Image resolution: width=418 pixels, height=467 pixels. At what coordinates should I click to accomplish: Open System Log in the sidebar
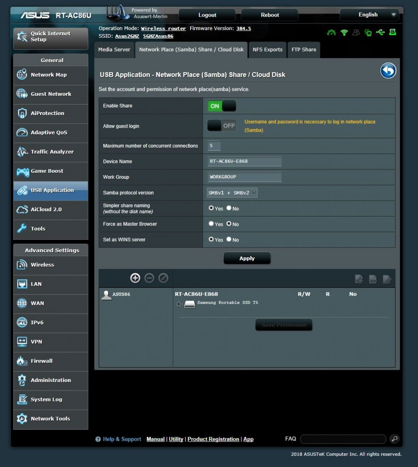51,400
